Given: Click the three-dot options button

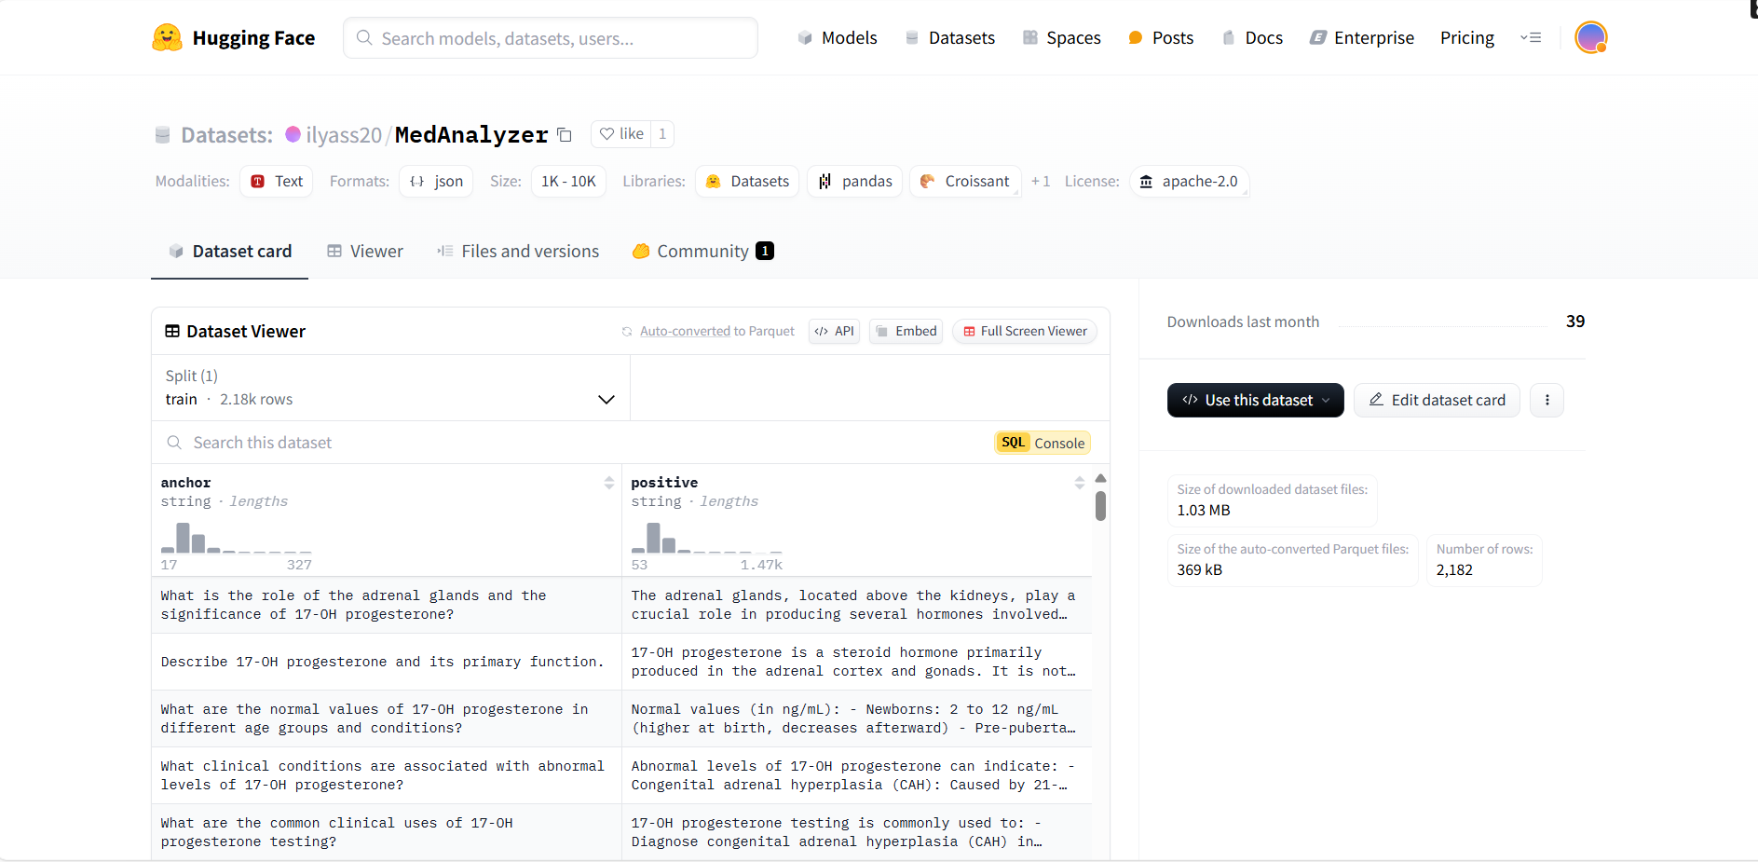Looking at the screenshot, I should (x=1547, y=400).
